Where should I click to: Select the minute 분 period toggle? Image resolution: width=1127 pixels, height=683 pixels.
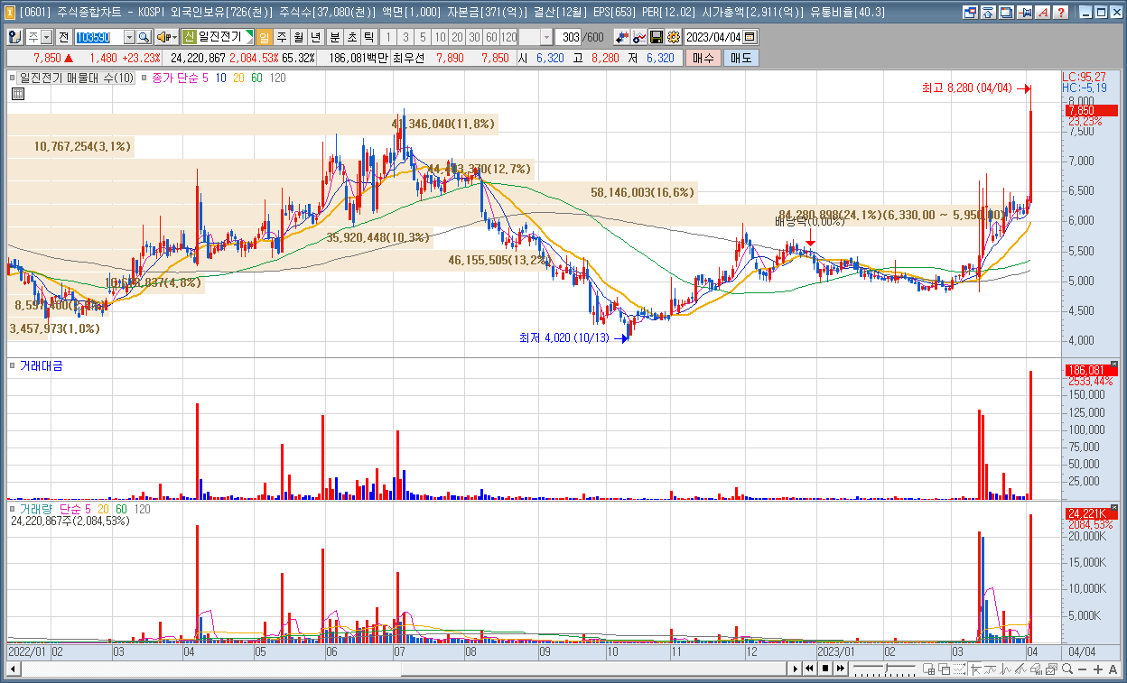[334, 37]
